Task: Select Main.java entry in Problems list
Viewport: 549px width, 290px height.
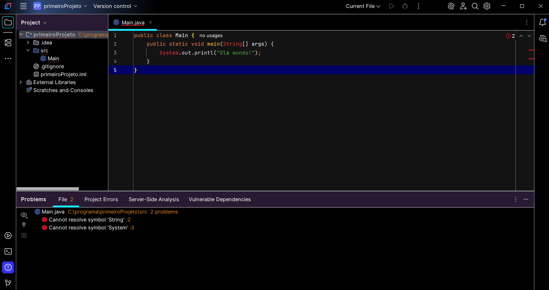Action: [106, 212]
